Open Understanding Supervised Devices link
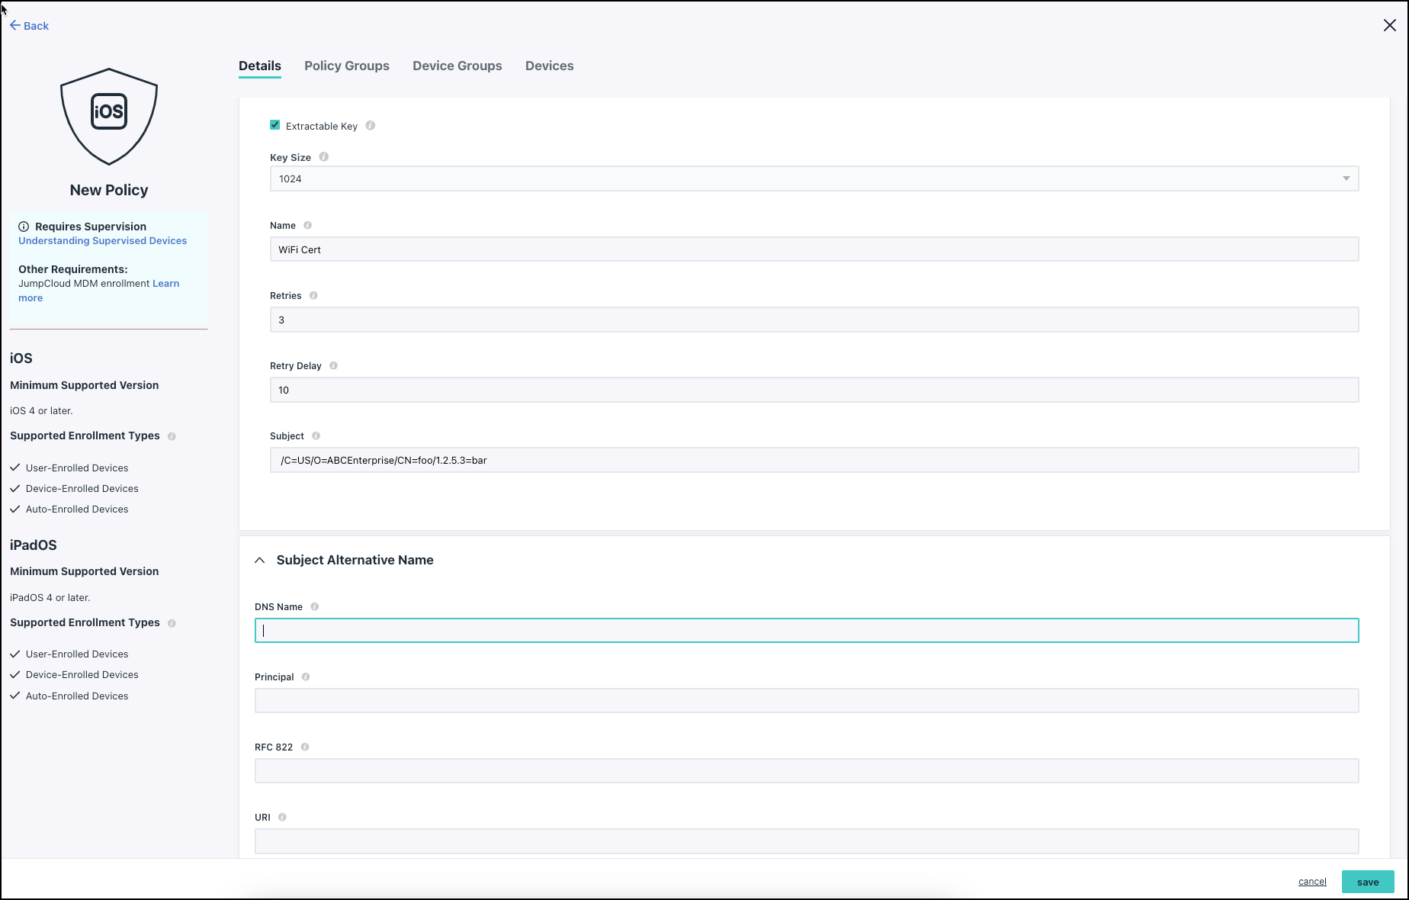This screenshot has width=1409, height=900. click(x=102, y=241)
